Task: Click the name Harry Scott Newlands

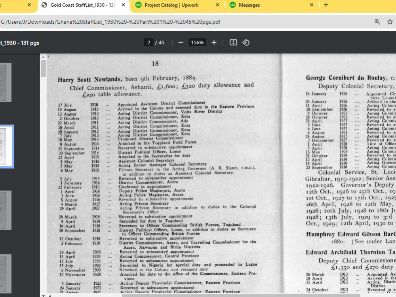Action: 89,80
